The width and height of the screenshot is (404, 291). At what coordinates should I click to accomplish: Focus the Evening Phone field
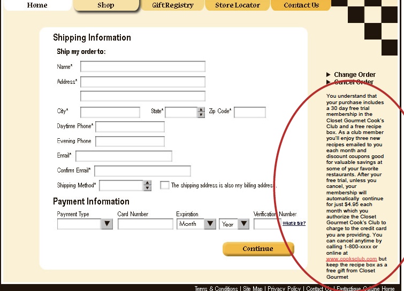[130, 141]
